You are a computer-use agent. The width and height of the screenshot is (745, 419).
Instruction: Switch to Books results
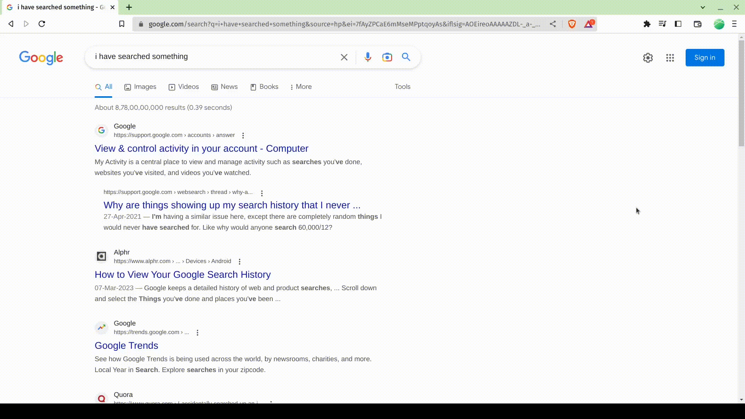(x=264, y=87)
